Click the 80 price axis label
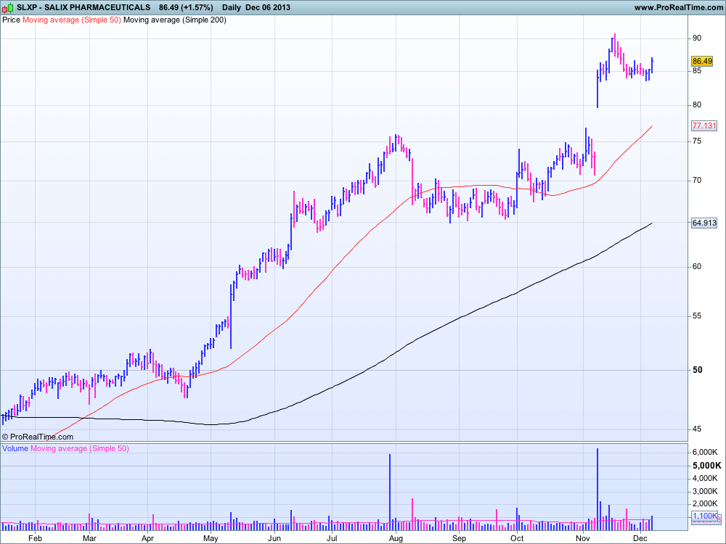The width and height of the screenshot is (726, 544). click(697, 105)
